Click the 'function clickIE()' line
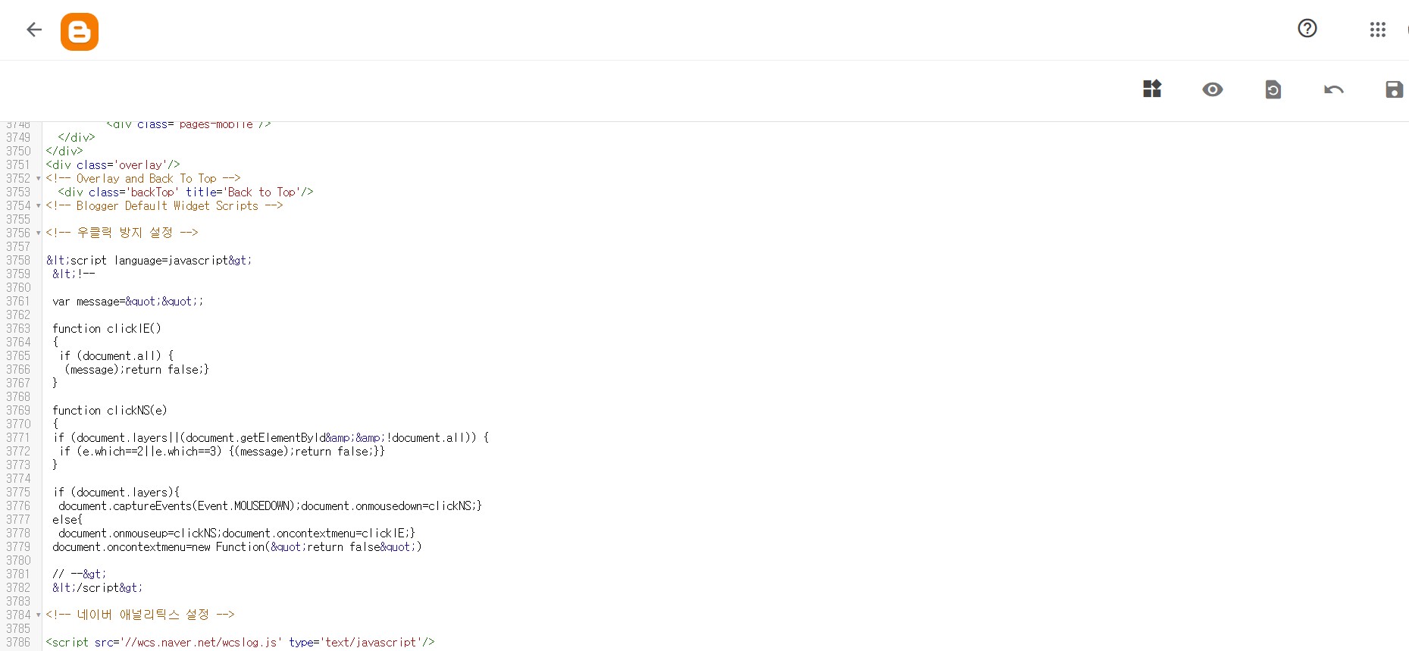 point(107,329)
